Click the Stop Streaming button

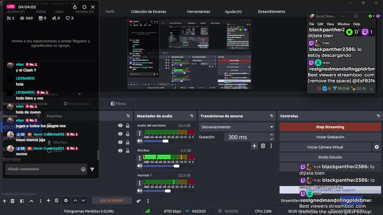point(330,127)
